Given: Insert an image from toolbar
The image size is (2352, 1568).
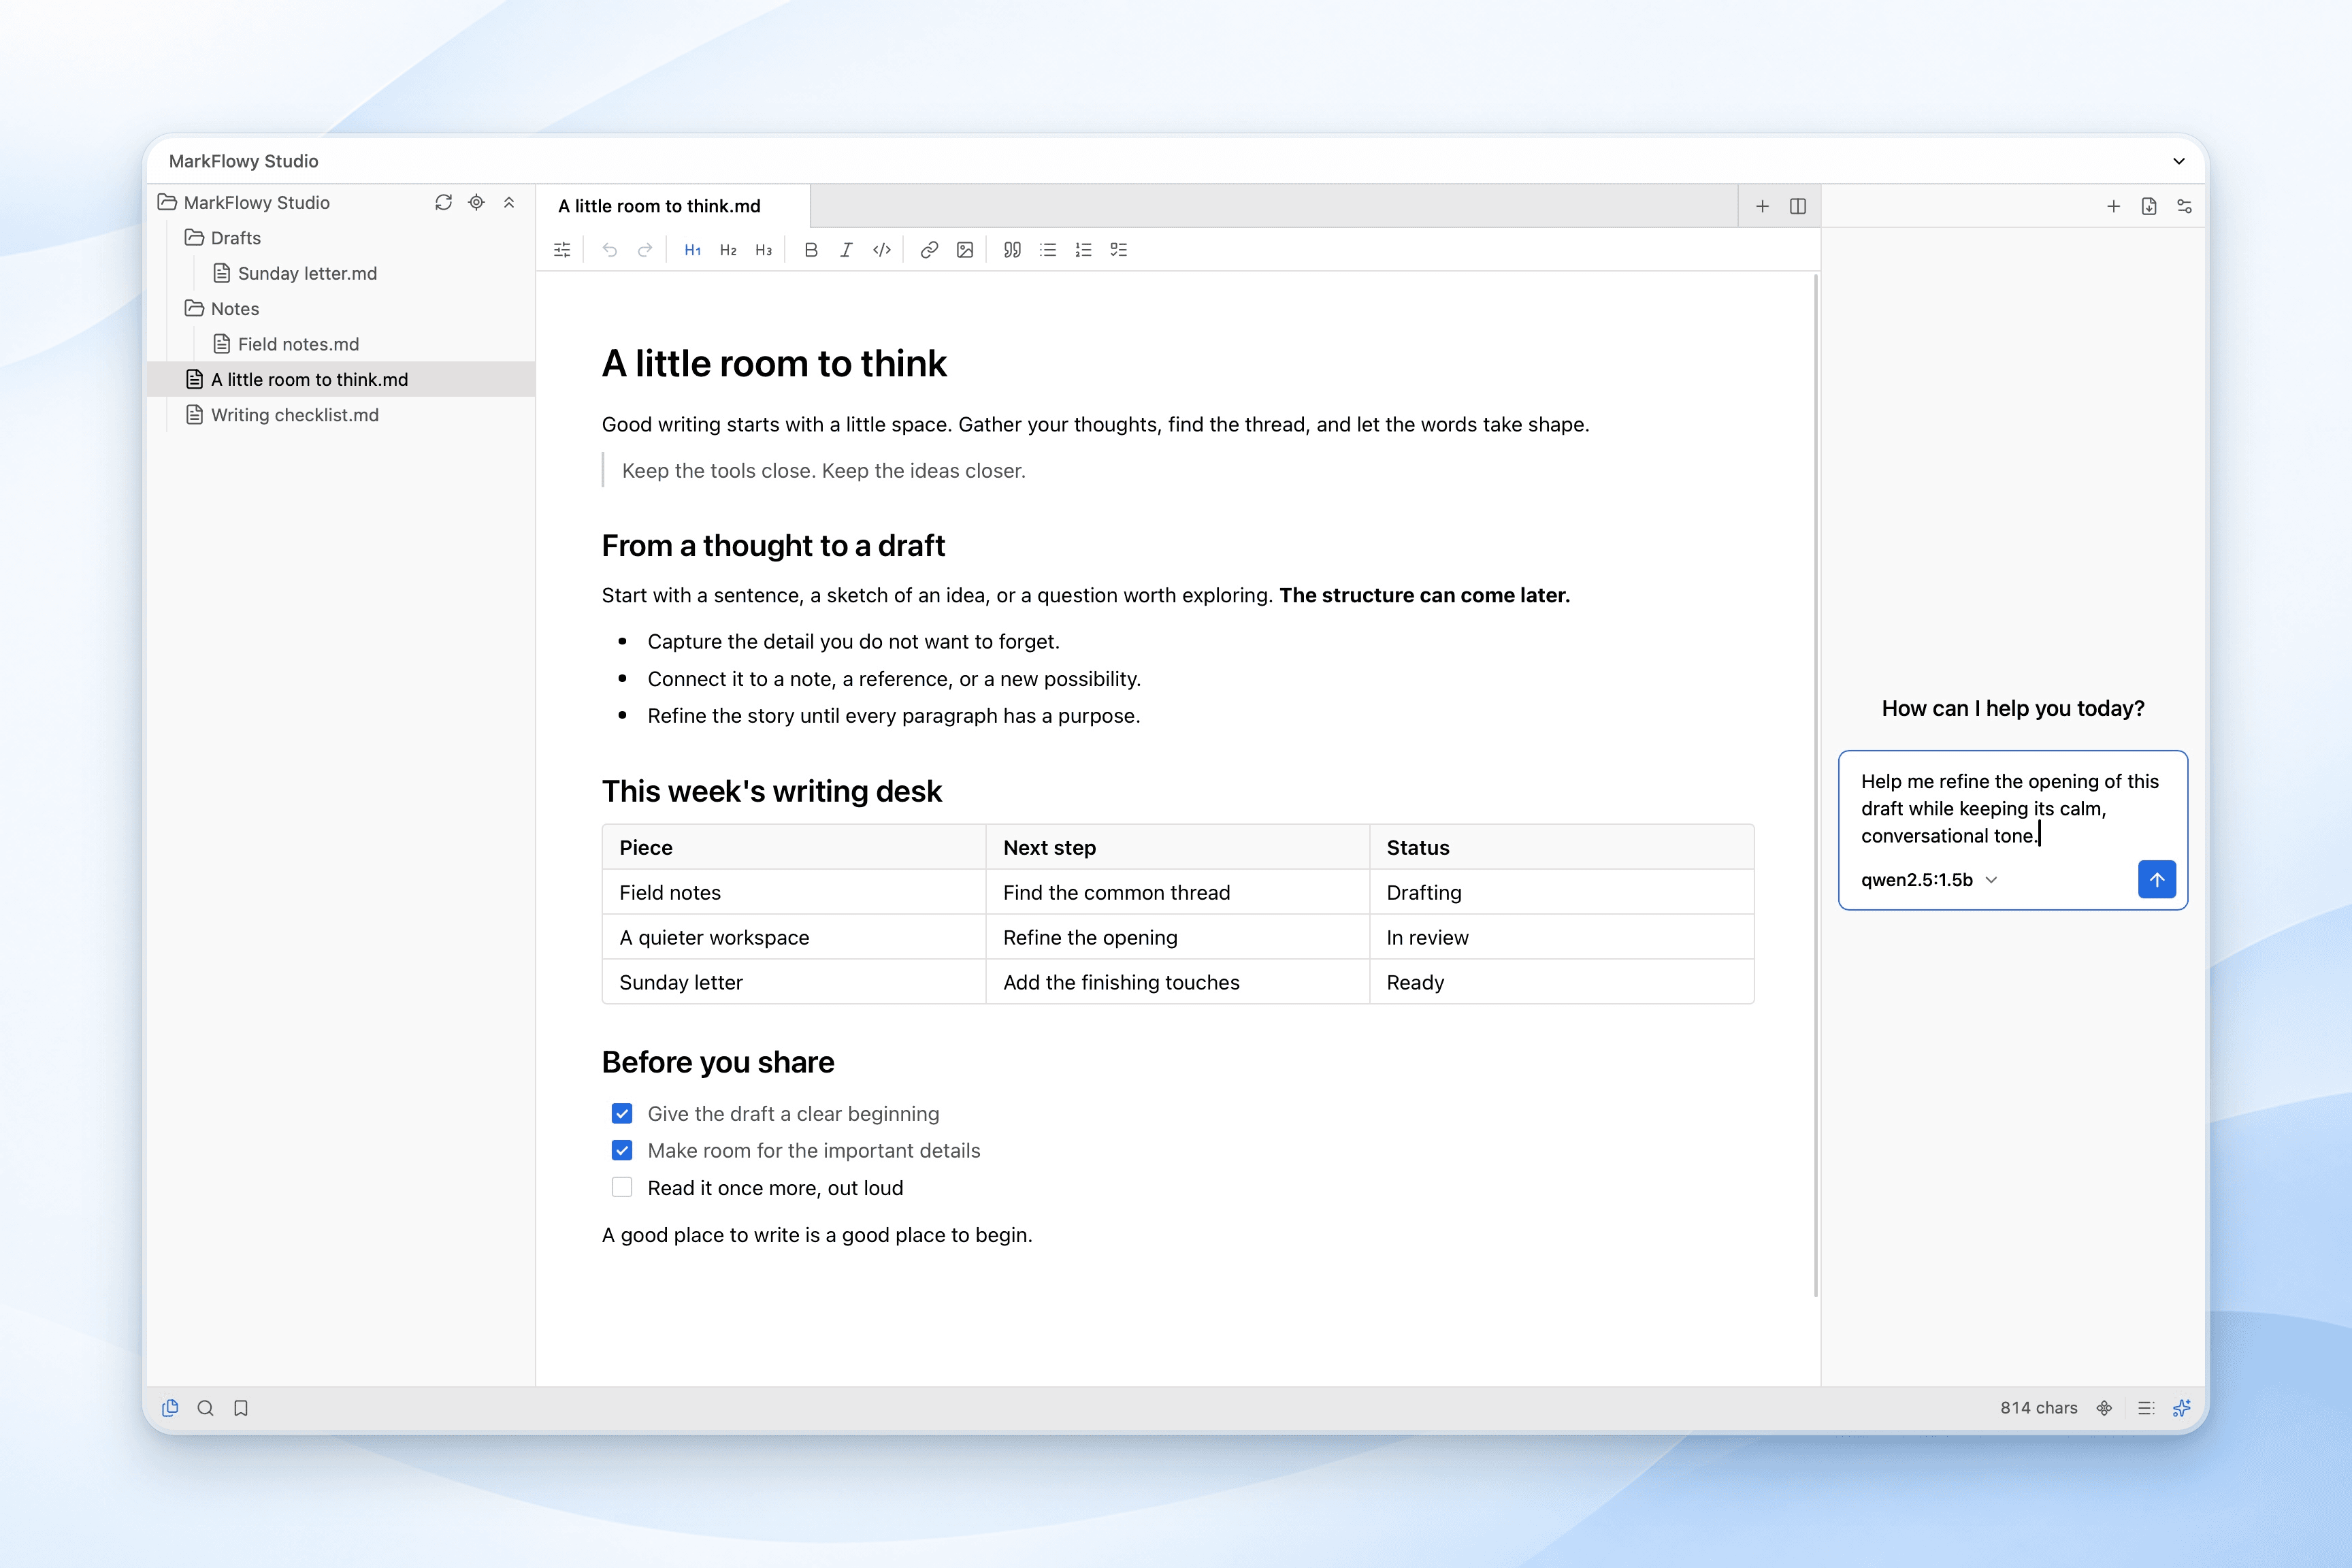Looking at the screenshot, I should (x=965, y=250).
